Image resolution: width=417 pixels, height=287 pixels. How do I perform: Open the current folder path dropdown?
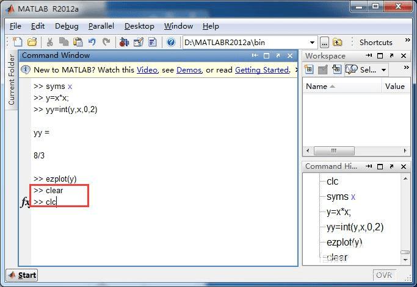point(312,43)
